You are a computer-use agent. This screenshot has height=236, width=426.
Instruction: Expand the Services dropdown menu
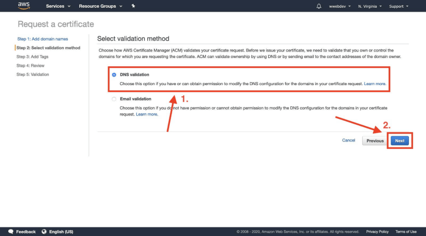click(58, 6)
